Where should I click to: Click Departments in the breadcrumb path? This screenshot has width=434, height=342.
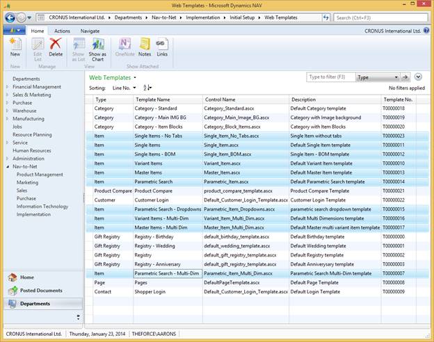pyautogui.click(x=128, y=17)
